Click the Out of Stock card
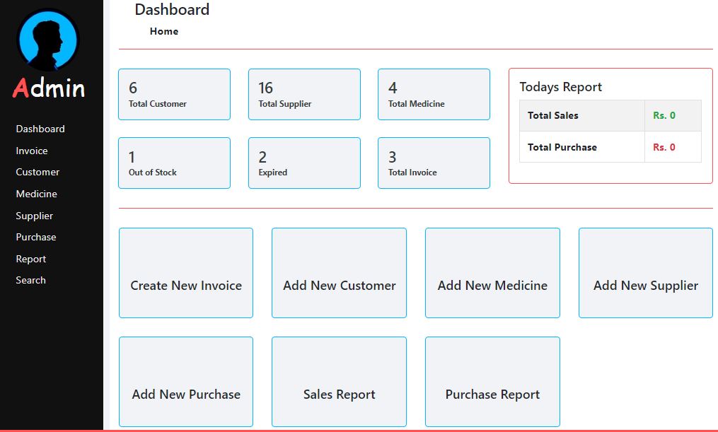Viewport: 718px width, 432px height. point(174,163)
